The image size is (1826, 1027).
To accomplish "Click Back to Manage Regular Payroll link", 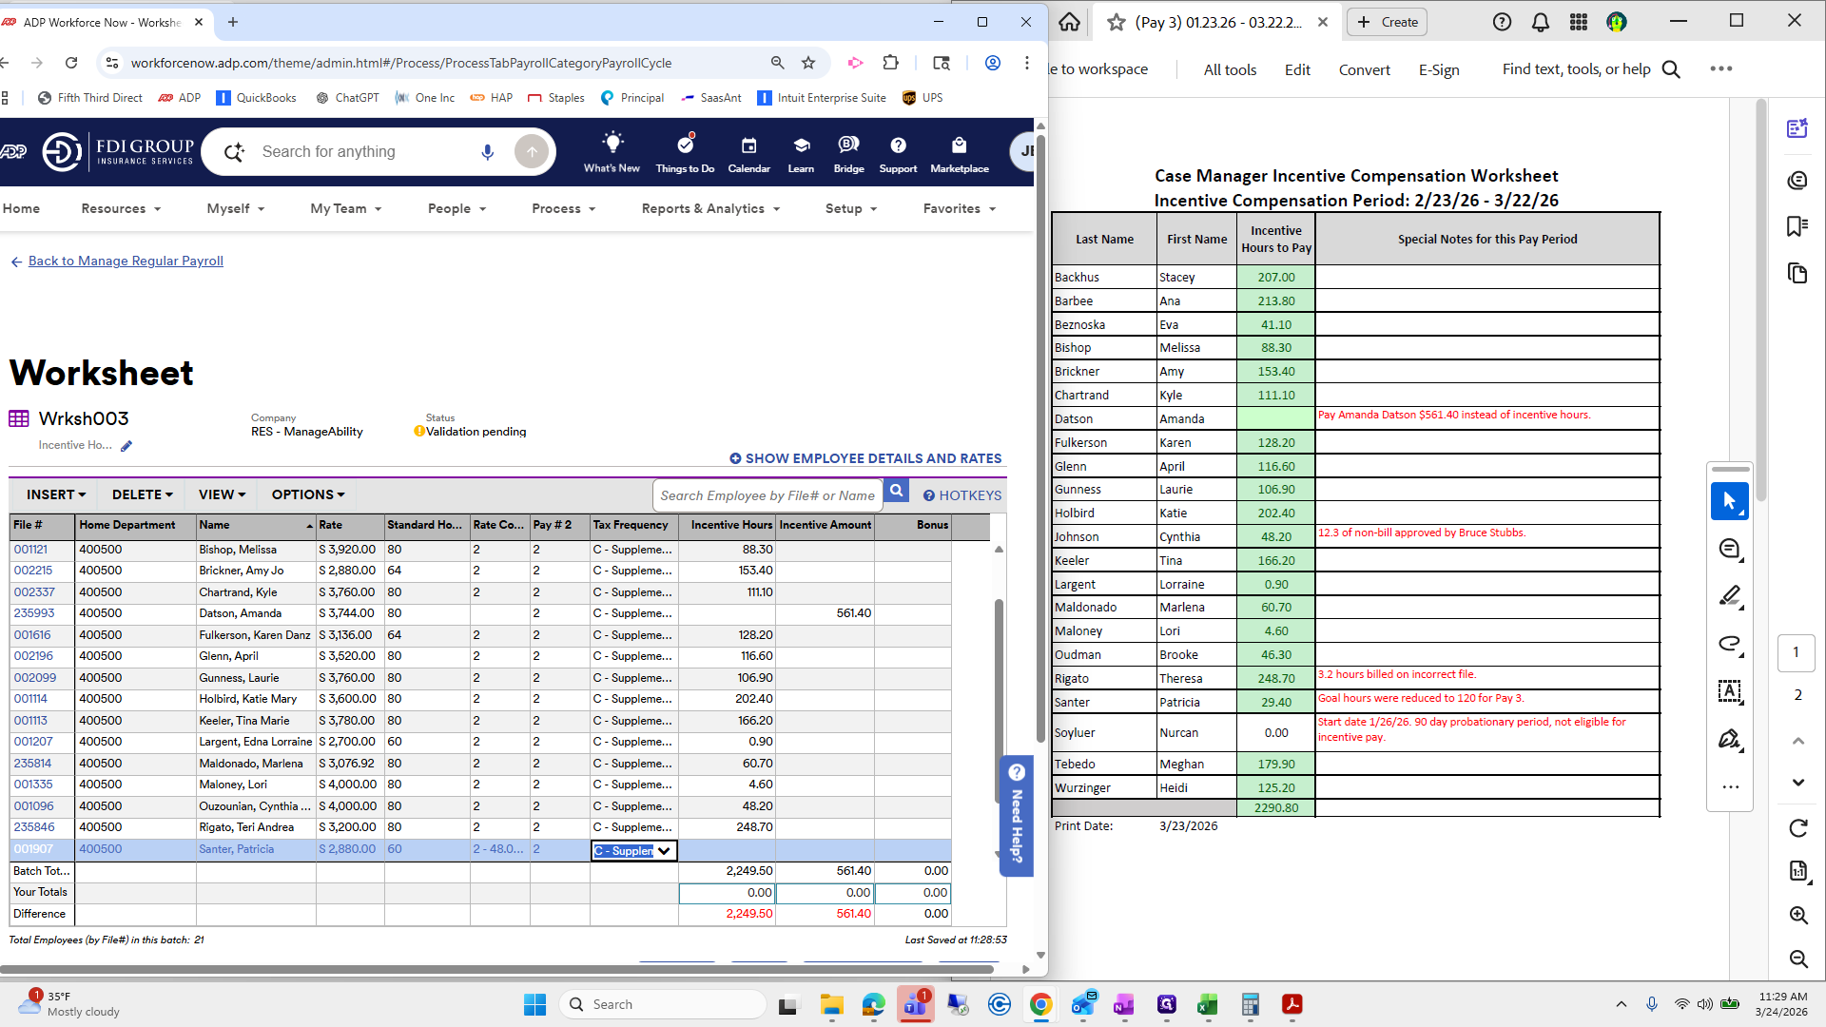I will 126,261.
